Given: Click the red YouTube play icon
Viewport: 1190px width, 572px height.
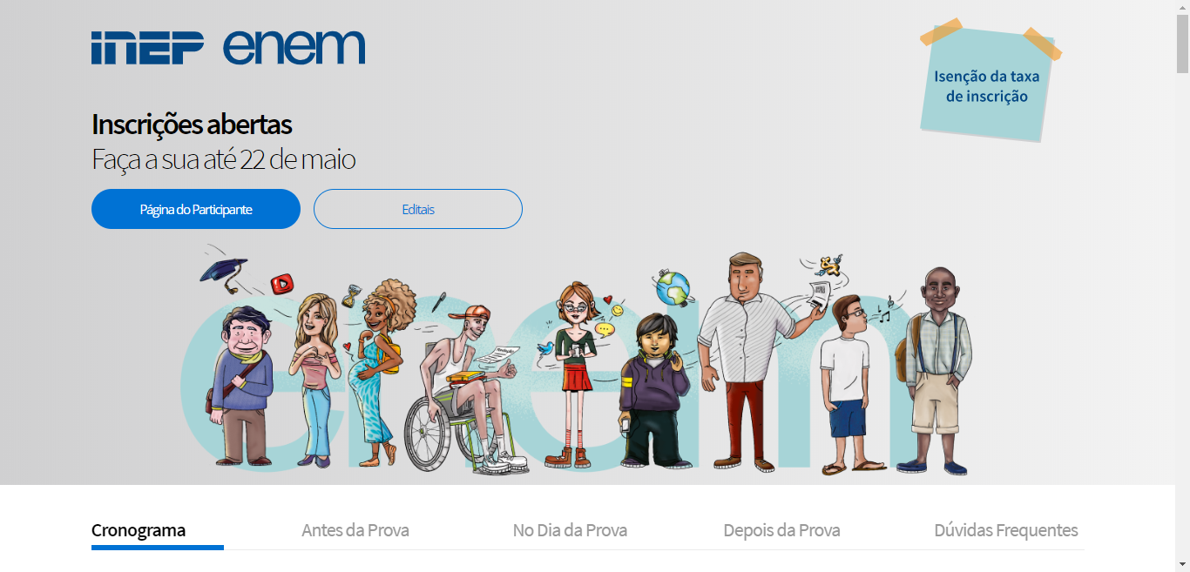Looking at the screenshot, I should tap(281, 284).
